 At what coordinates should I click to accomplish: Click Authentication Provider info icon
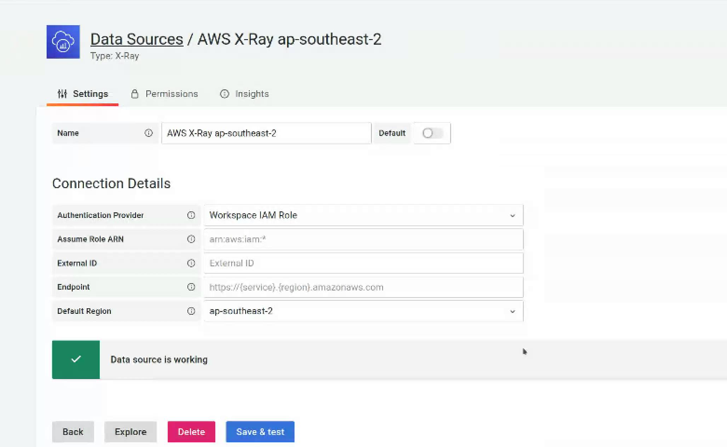pyautogui.click(x=191, y=215)
